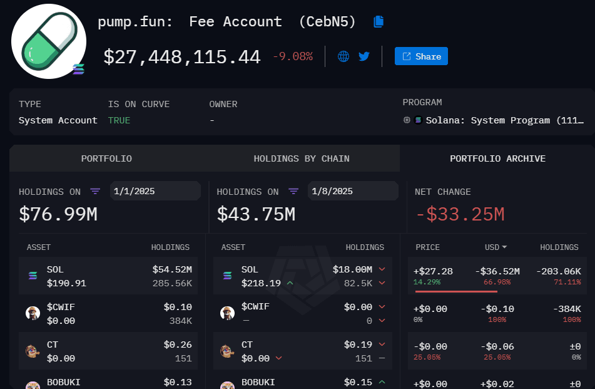Click the +$27.28 price change

click(x=433, y=271)
